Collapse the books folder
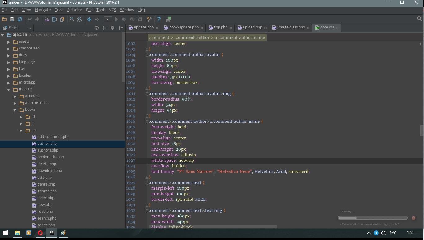The image size is (424, 240). (x=15, y=110)
